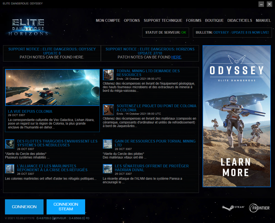Go to Support Technique

click(x=163, y=20)
